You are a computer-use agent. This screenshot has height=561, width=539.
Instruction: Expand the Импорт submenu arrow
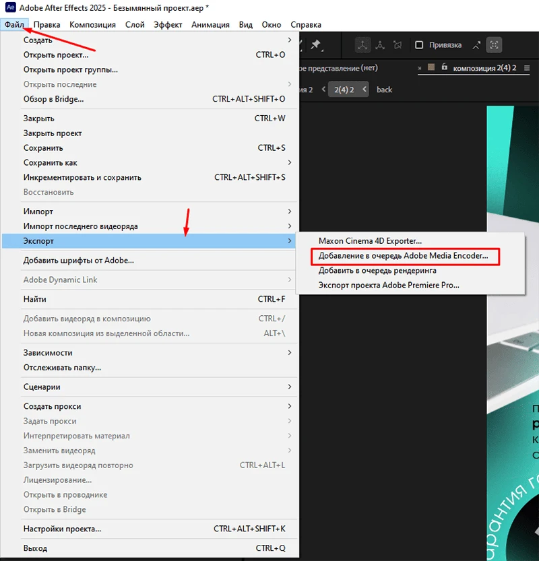tap(289, 211)
